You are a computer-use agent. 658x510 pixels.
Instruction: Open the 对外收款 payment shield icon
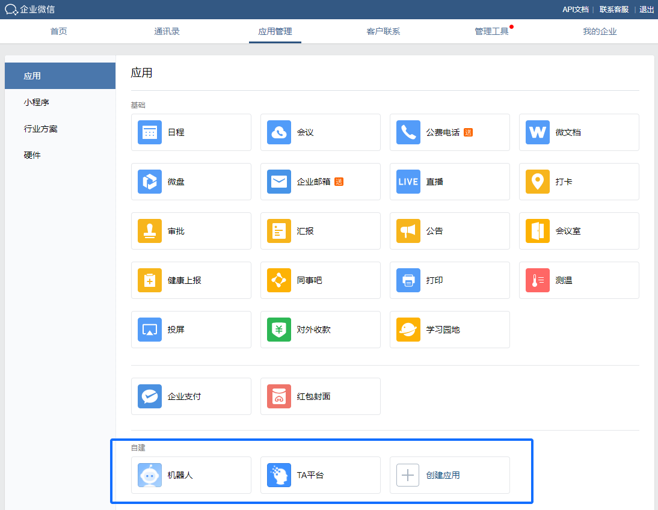279,330
